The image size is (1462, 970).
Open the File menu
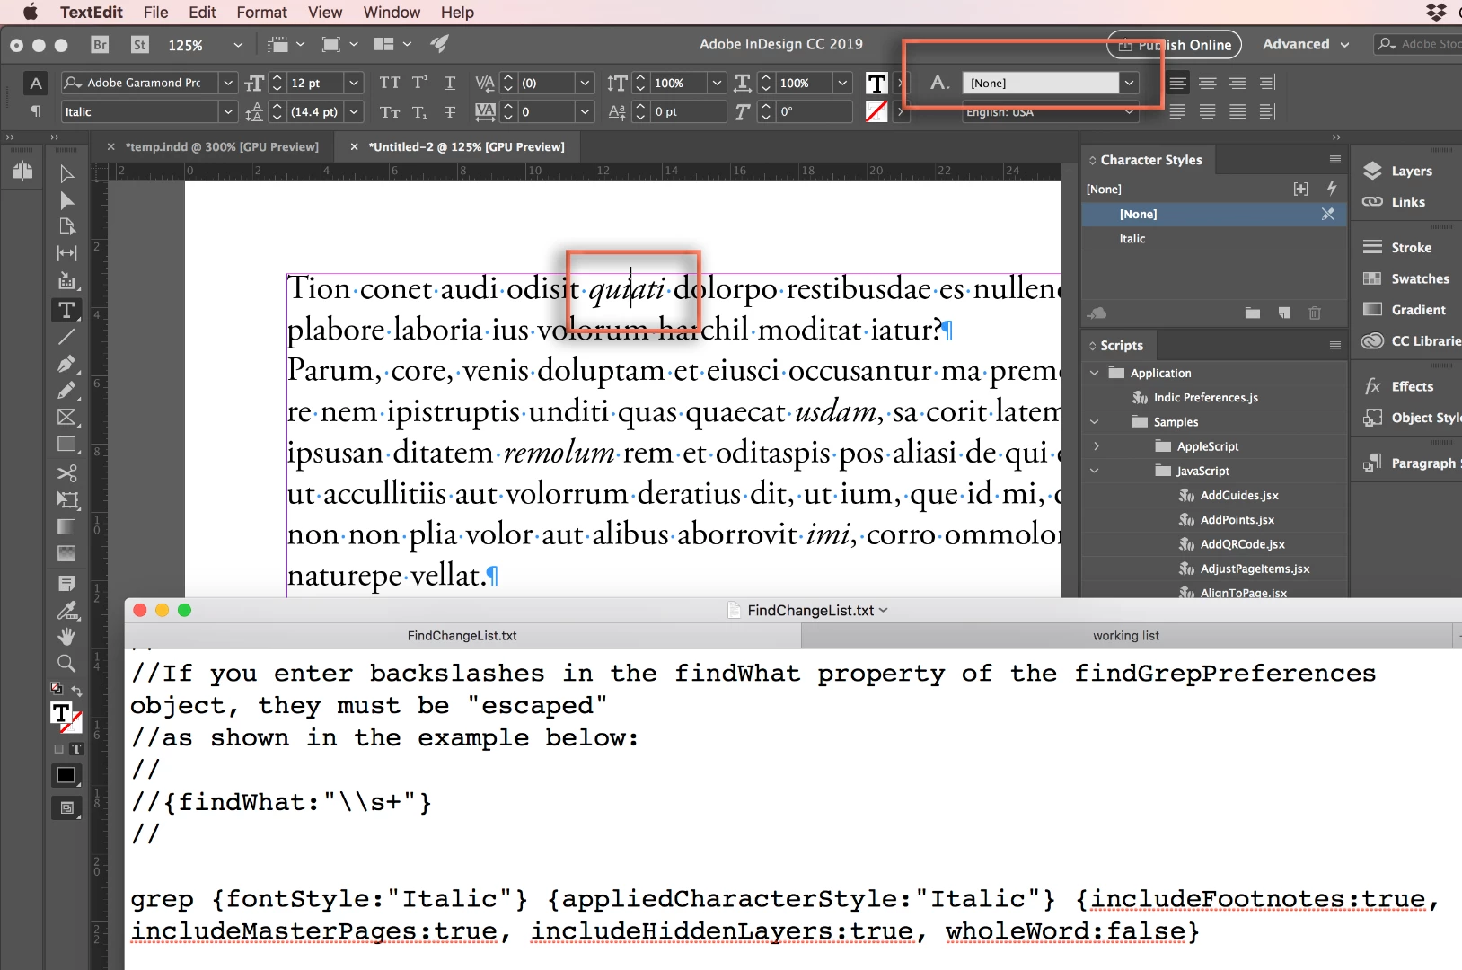tap(155, 13)
